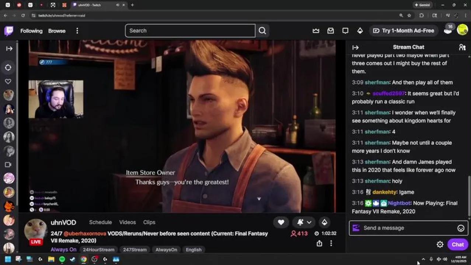Open the Videos tab

point(128,222)
